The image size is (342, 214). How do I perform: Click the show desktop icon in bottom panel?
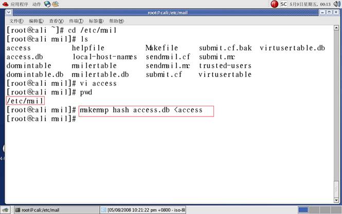pos(6,210)
